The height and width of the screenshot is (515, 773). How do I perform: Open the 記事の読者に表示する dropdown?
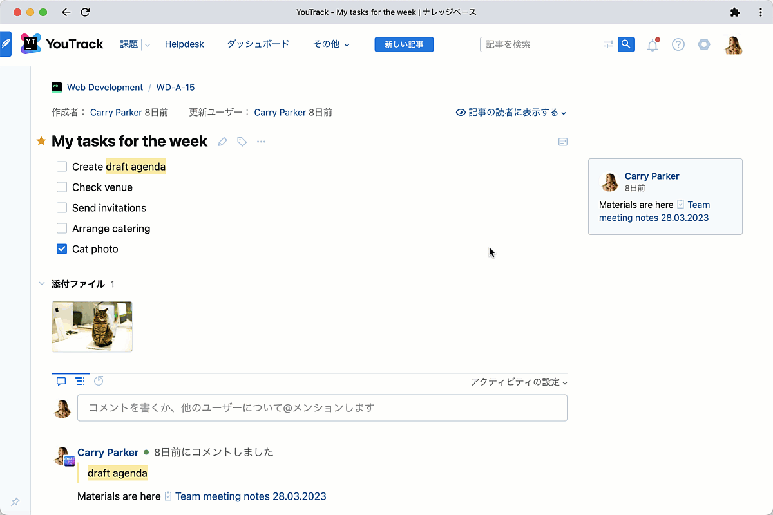[511, 112]
